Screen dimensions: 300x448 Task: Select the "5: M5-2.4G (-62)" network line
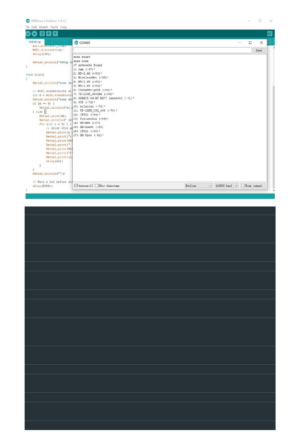point(87,86)
